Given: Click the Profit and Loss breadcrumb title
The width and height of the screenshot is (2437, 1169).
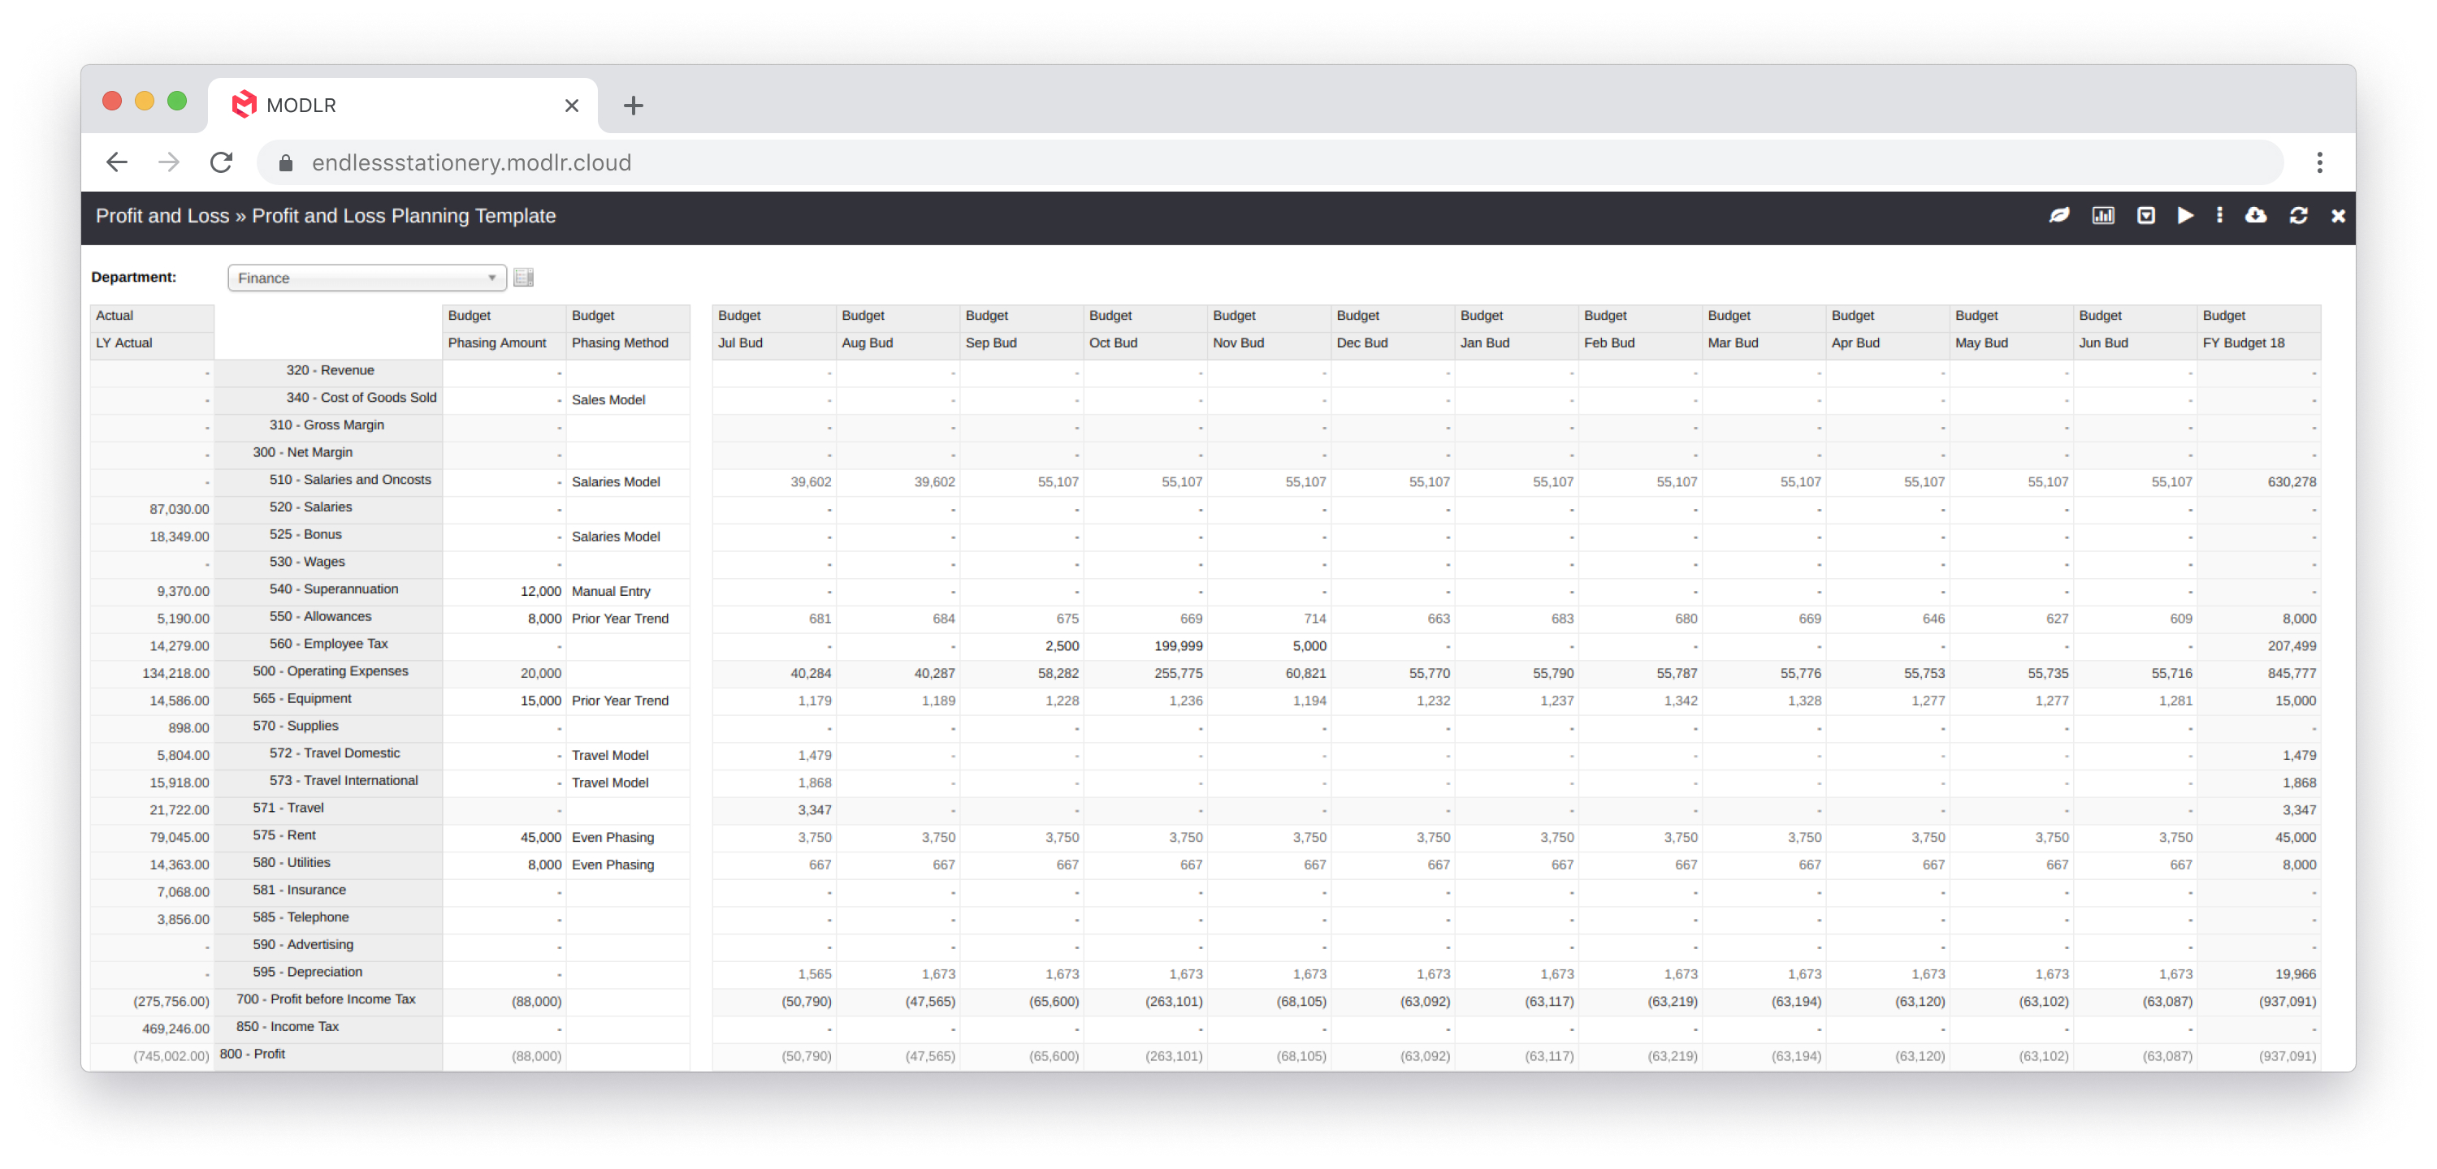Looking at the screenshot, I should 162,216.
